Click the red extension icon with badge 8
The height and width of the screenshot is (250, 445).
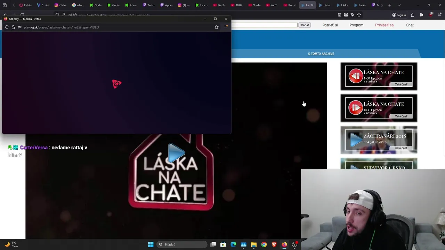(x=431, y=15)
